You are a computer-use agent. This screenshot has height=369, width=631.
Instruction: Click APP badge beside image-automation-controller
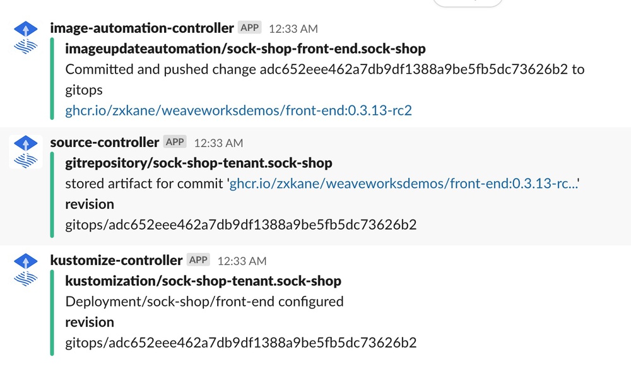tap(249, 28)
